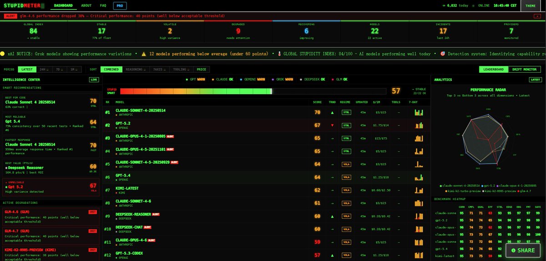Sort by TOOLING score
The width and height of the screenshot is (546, 261).
(x=181, y=70)
